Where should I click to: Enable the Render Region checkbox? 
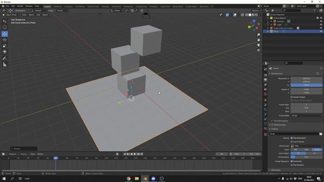(x=292, y=97)
